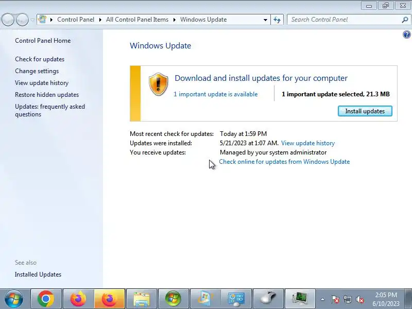Select Check for updates in the sidebar
Image resolution: width=412 pixels, height=309 pixels.
point(40,59)
